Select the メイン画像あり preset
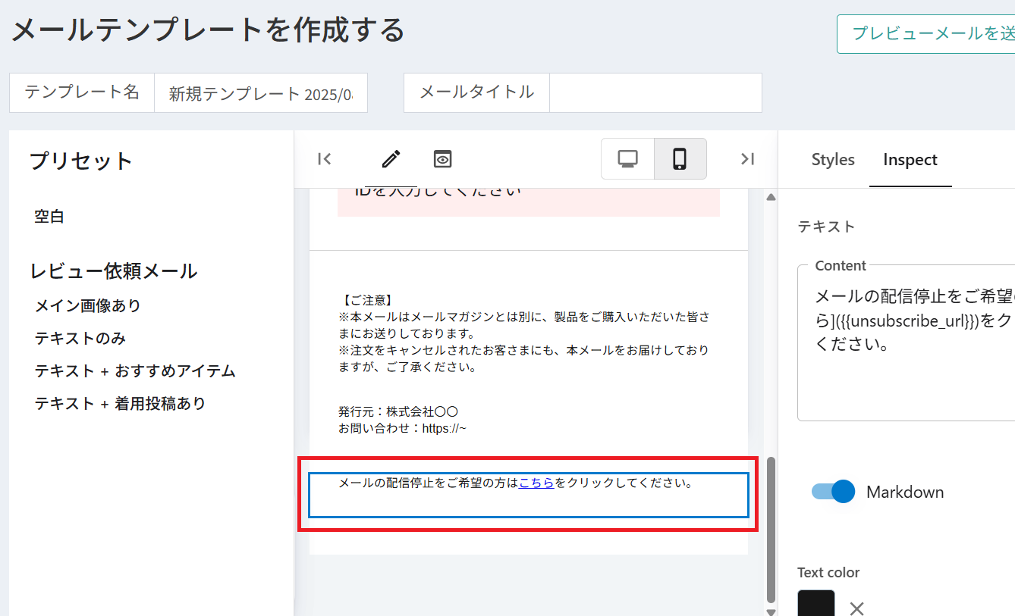The image size is (1015, 616). 88,305
